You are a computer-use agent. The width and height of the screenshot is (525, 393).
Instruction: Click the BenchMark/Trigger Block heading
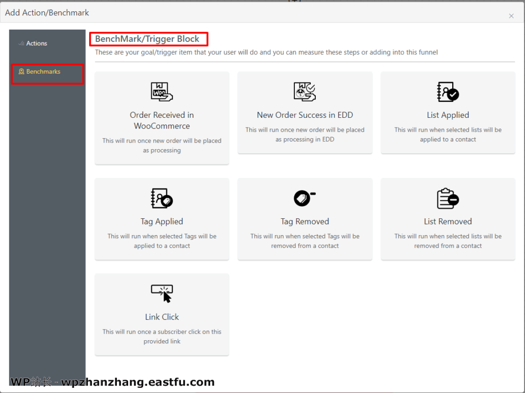(x=147, y=39)
